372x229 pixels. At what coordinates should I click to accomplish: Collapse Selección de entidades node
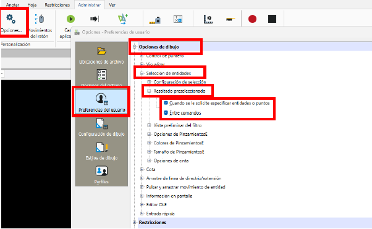click(142, 73)
